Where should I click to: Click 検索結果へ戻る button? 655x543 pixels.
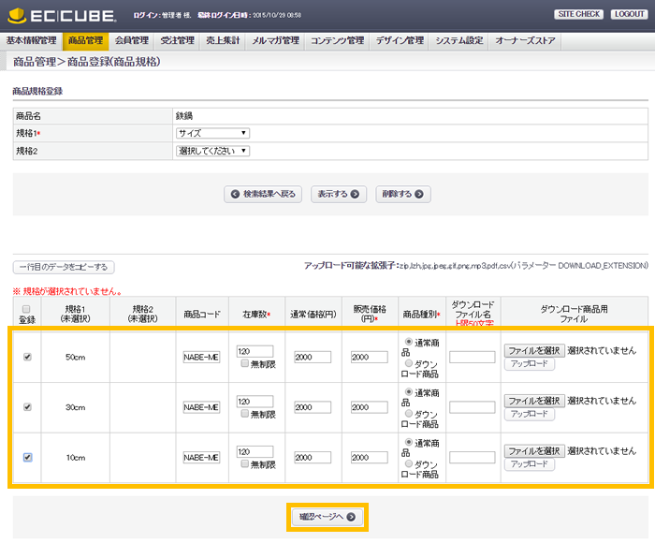pos(263,195)
